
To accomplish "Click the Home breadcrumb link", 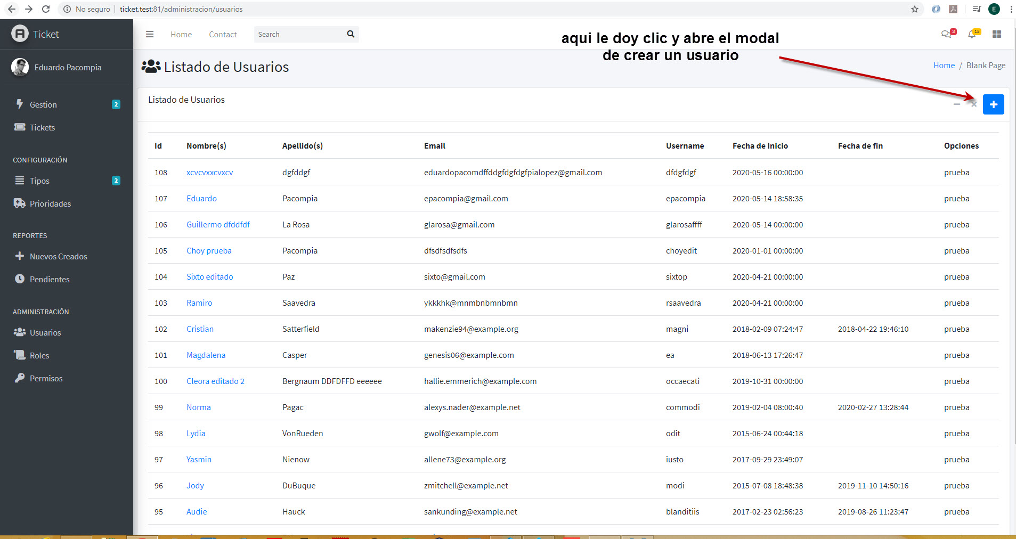I will (x=944, y=65).
